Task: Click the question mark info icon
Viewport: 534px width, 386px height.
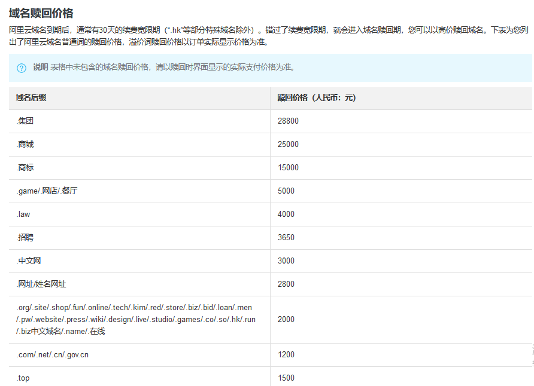Action: click(22, 68)
